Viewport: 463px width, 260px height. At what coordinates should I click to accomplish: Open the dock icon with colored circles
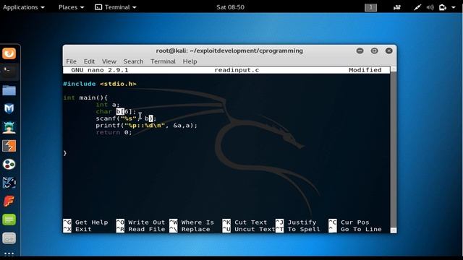point(9,164)
